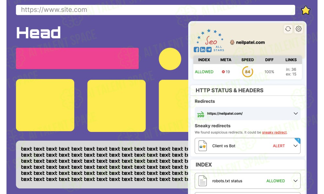Open the sneaky redirect link
Viewport: 324px width, 194px height.
tap(274, 132)
